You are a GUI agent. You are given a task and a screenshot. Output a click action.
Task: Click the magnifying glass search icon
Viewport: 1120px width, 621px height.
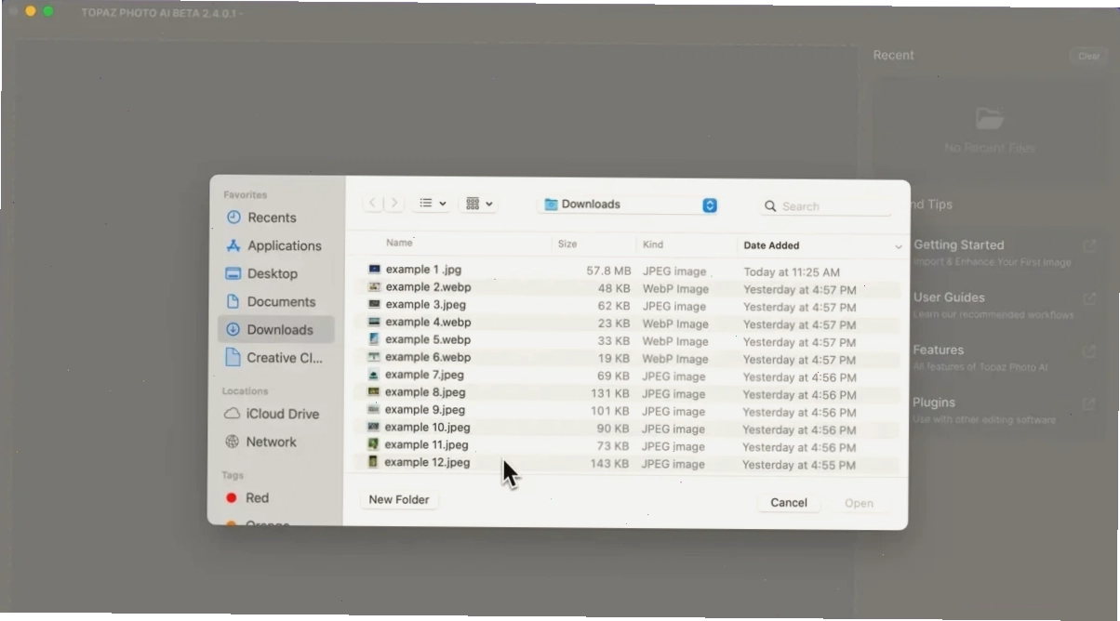pyautogui.click(x=770, y=206)
